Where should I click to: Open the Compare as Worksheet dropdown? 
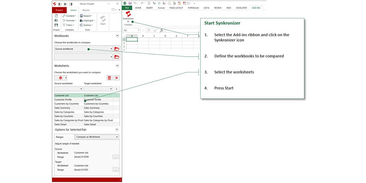pyautogui.click(x=97, y=137)
